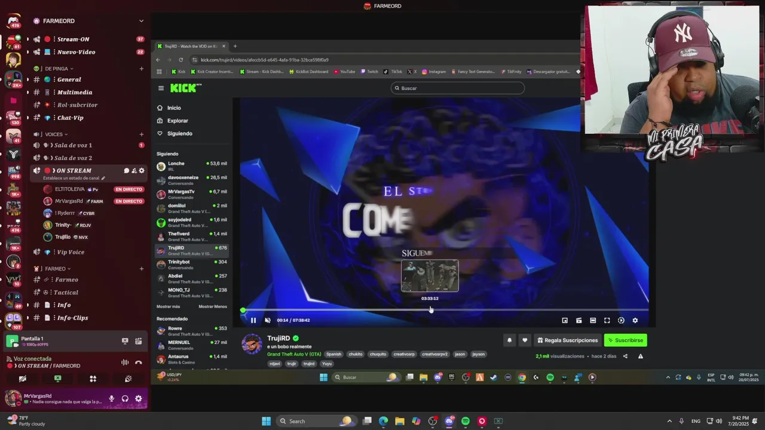Invite people icon on ON STREAM channel
The height and width of the screenshot is (430, 765).
coord(134,171)
